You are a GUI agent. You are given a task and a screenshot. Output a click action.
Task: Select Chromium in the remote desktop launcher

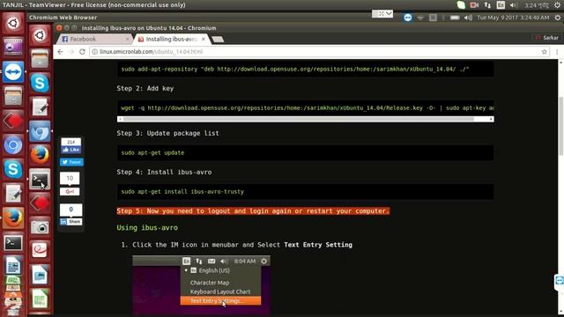point(40,131)
